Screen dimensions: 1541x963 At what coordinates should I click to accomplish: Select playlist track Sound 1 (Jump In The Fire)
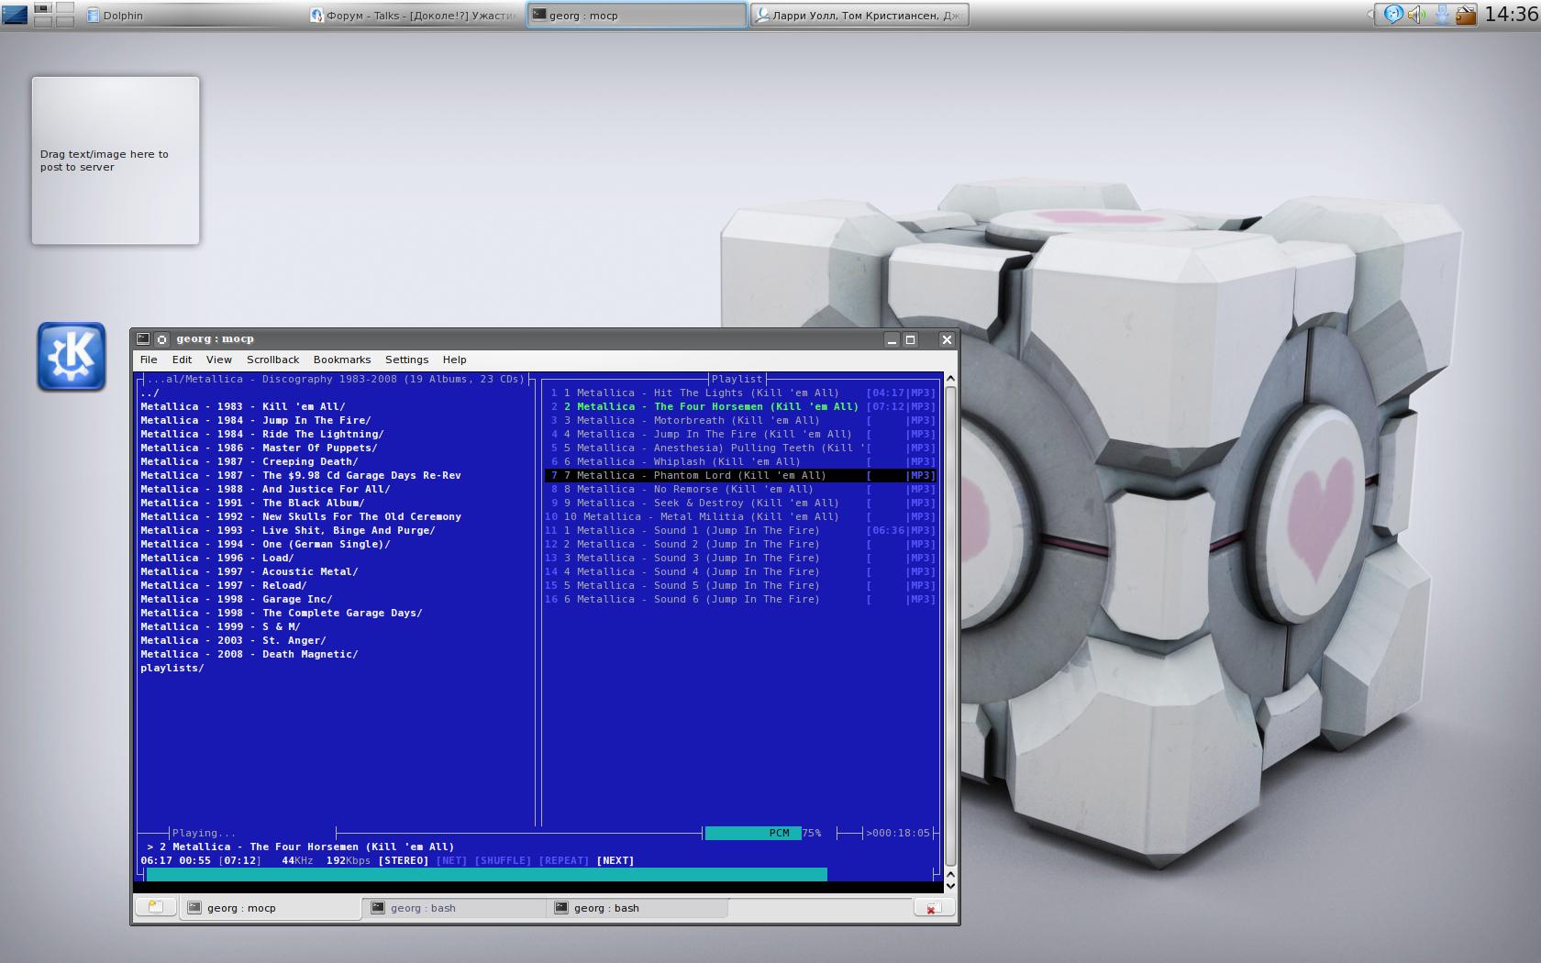pyautogui.click(x=740, y=530)
